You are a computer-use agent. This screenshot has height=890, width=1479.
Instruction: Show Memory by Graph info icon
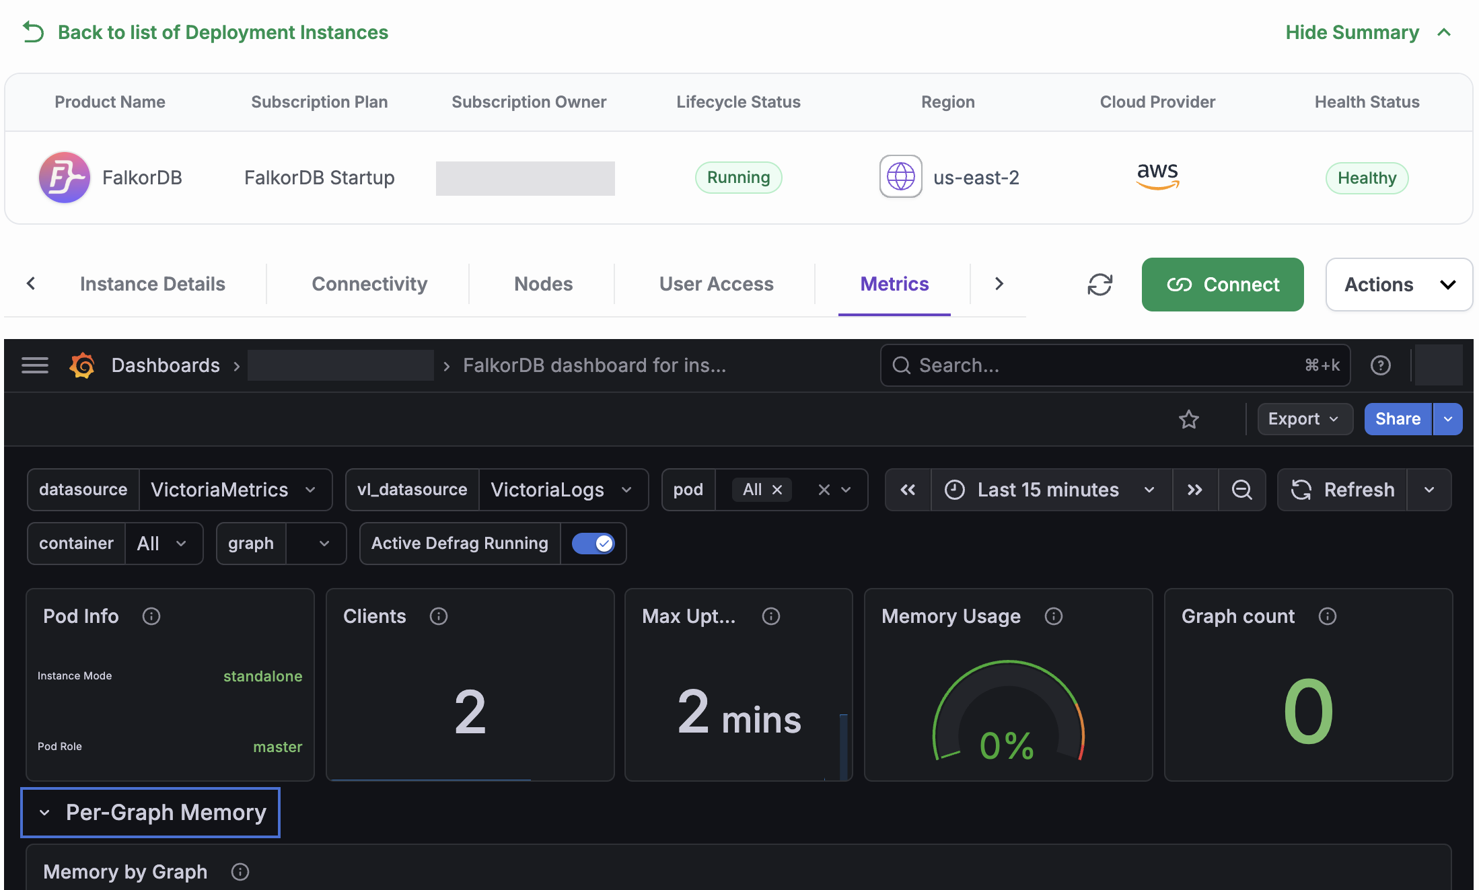point(240,872)
